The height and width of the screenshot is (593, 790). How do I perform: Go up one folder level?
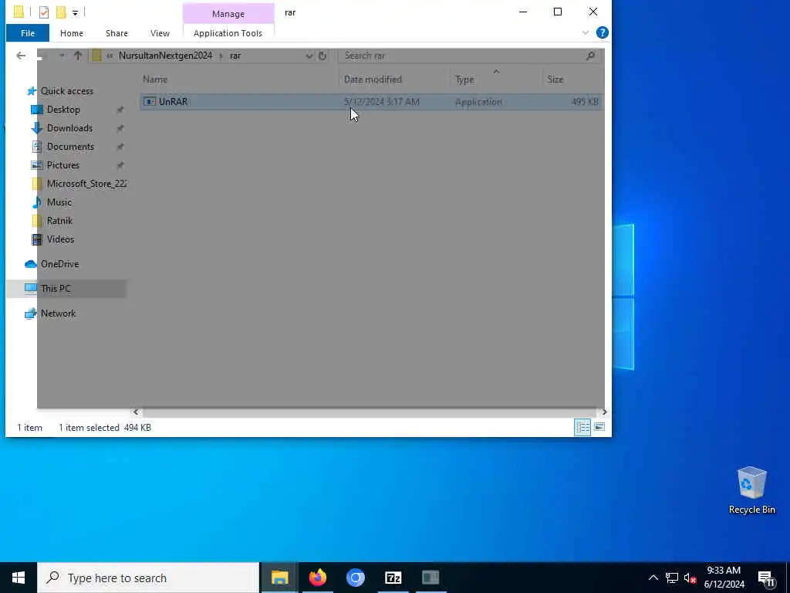tap(78, 56)
